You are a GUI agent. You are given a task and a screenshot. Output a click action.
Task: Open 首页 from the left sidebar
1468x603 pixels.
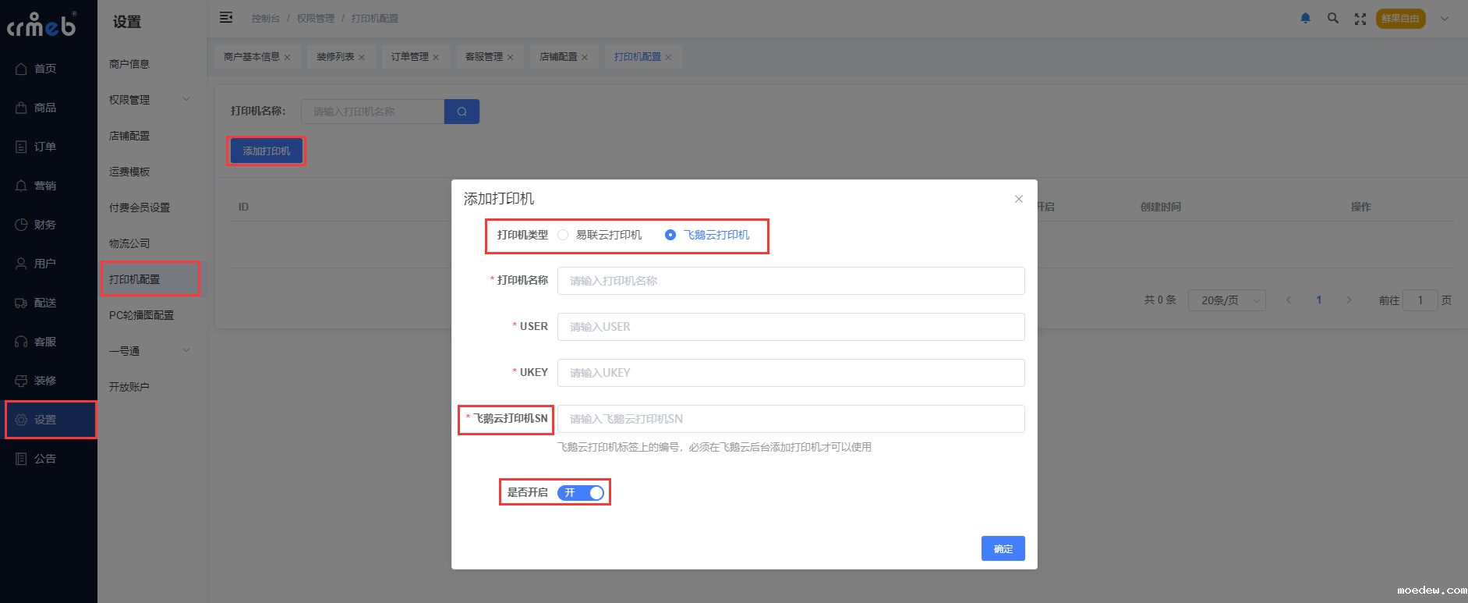click(44, 69)
